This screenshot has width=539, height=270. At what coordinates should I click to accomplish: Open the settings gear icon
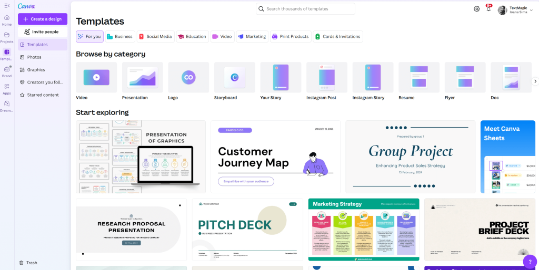coord(476,9)
